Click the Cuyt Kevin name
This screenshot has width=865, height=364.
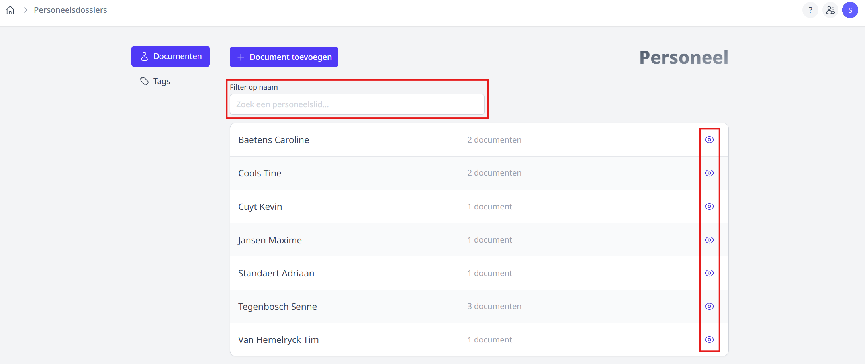pos(260,207)
